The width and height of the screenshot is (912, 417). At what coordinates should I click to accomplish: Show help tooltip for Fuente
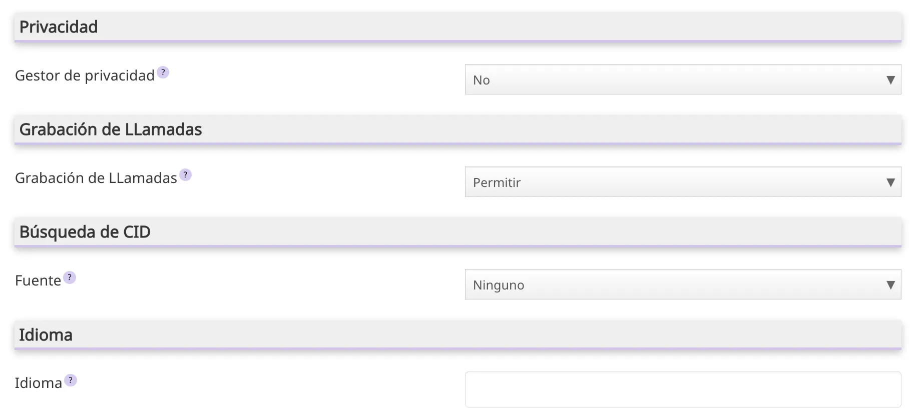(70, 277)
